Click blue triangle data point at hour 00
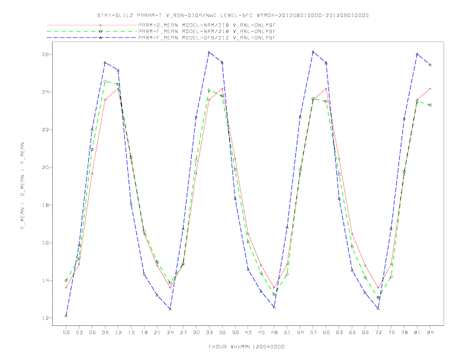Viewport: 469px width, 362px height. (66, 316)
